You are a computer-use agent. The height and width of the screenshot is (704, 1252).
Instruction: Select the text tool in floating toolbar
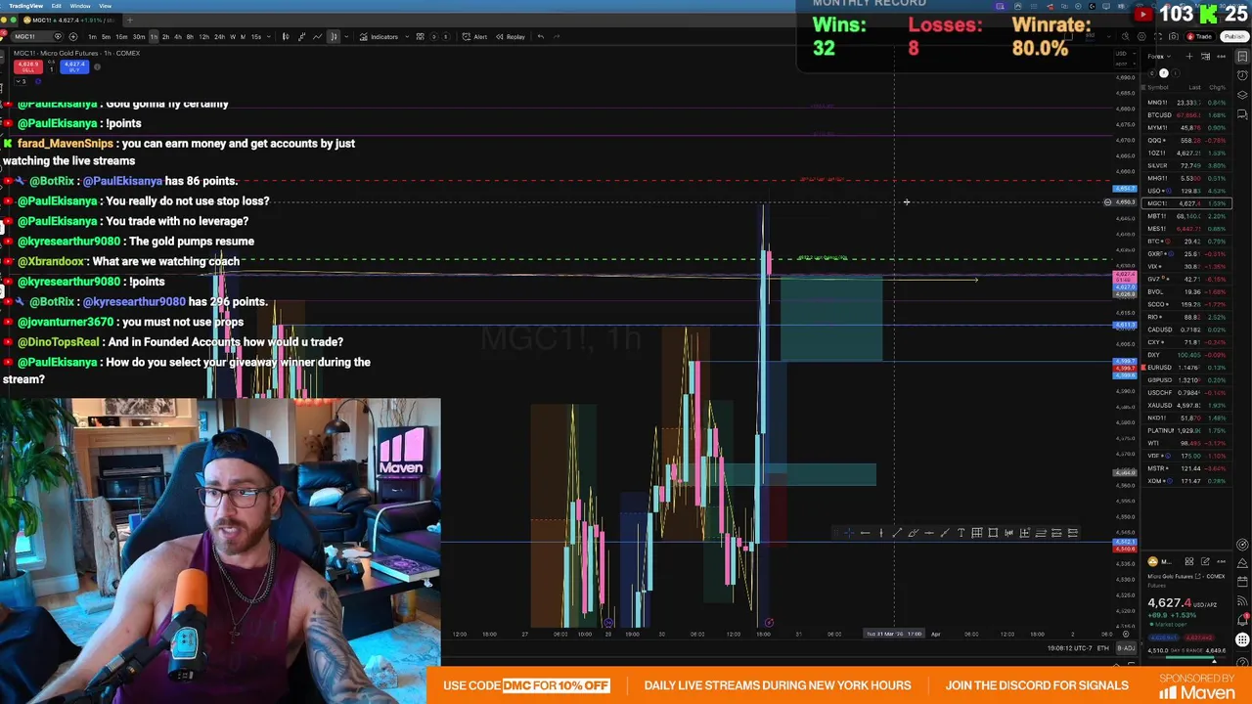pyautogui.click(x=961, y=533)
